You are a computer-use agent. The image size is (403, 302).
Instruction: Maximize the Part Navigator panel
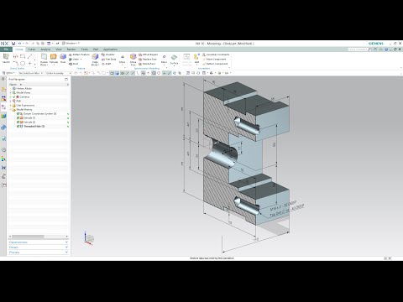(x=66, y=79)
